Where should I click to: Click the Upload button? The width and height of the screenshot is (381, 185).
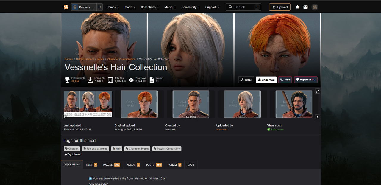coord(280,7)
